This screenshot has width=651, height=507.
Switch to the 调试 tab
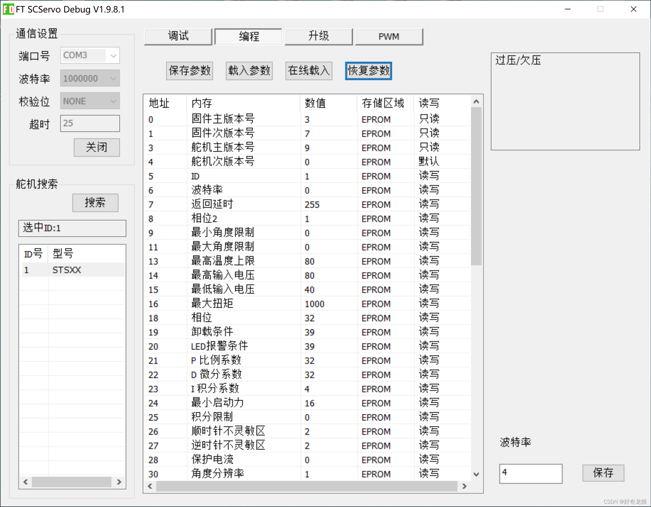[x=178, y=36]
